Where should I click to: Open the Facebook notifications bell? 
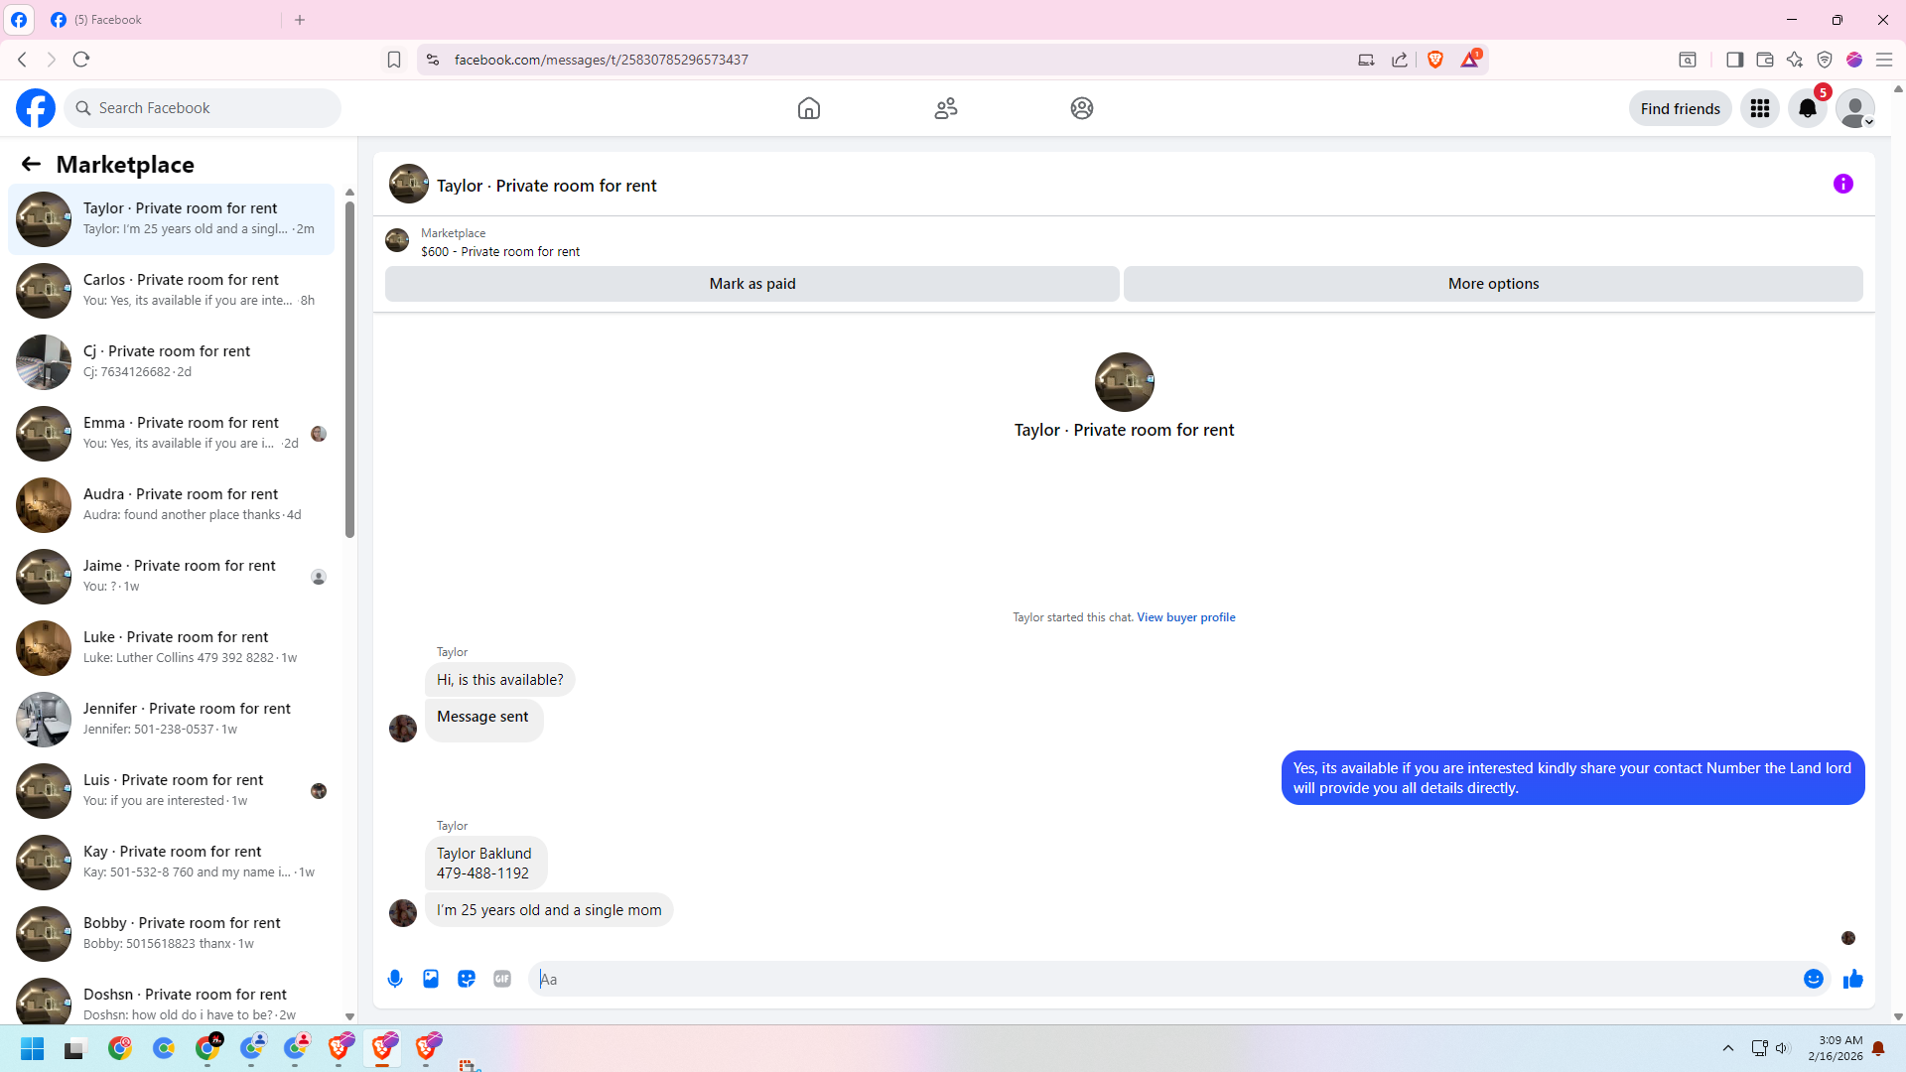point(1807,108)
